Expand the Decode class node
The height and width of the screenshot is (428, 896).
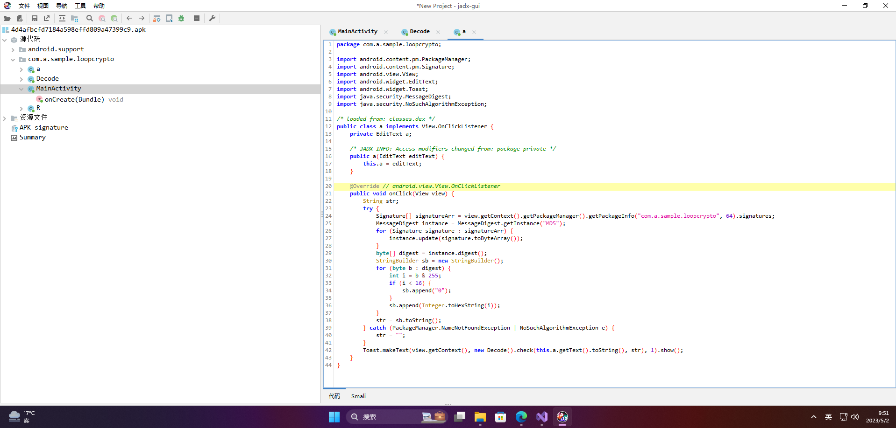(21, 79)
